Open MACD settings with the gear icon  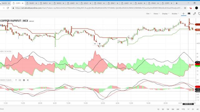[x=24, y=80]
